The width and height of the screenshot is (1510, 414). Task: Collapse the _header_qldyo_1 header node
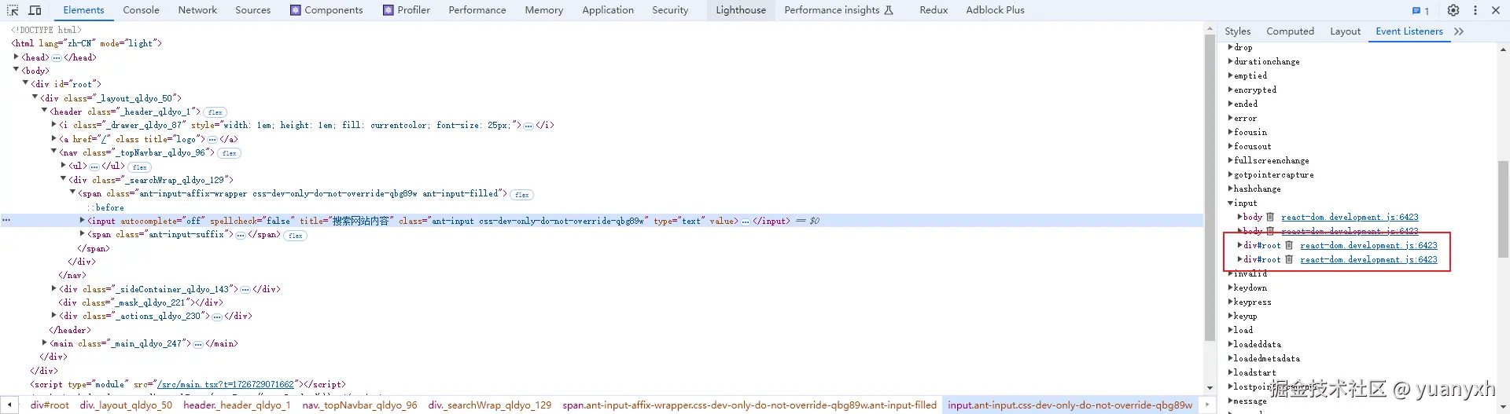tap(45, 111)
